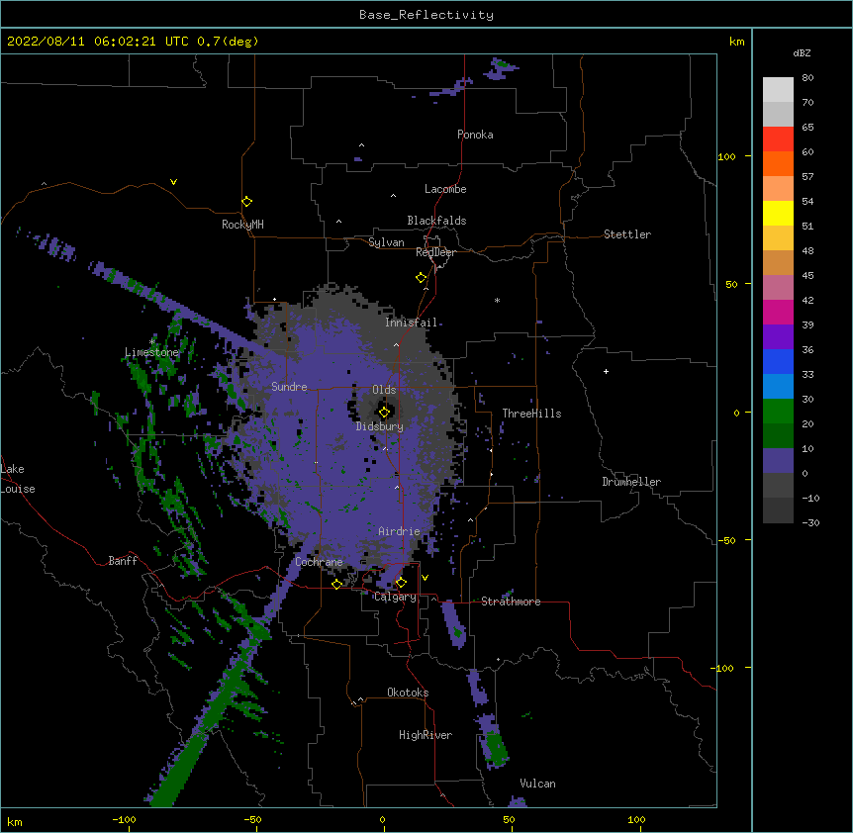Click the yellow diamond marker above Calgary
Screen dimensions: 853x833
click(x=401, y=583)
